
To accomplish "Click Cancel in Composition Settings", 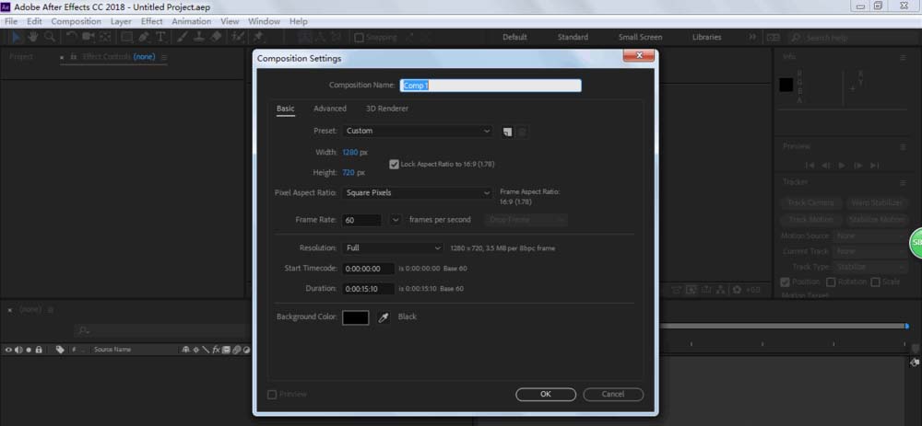I will 613,395.
